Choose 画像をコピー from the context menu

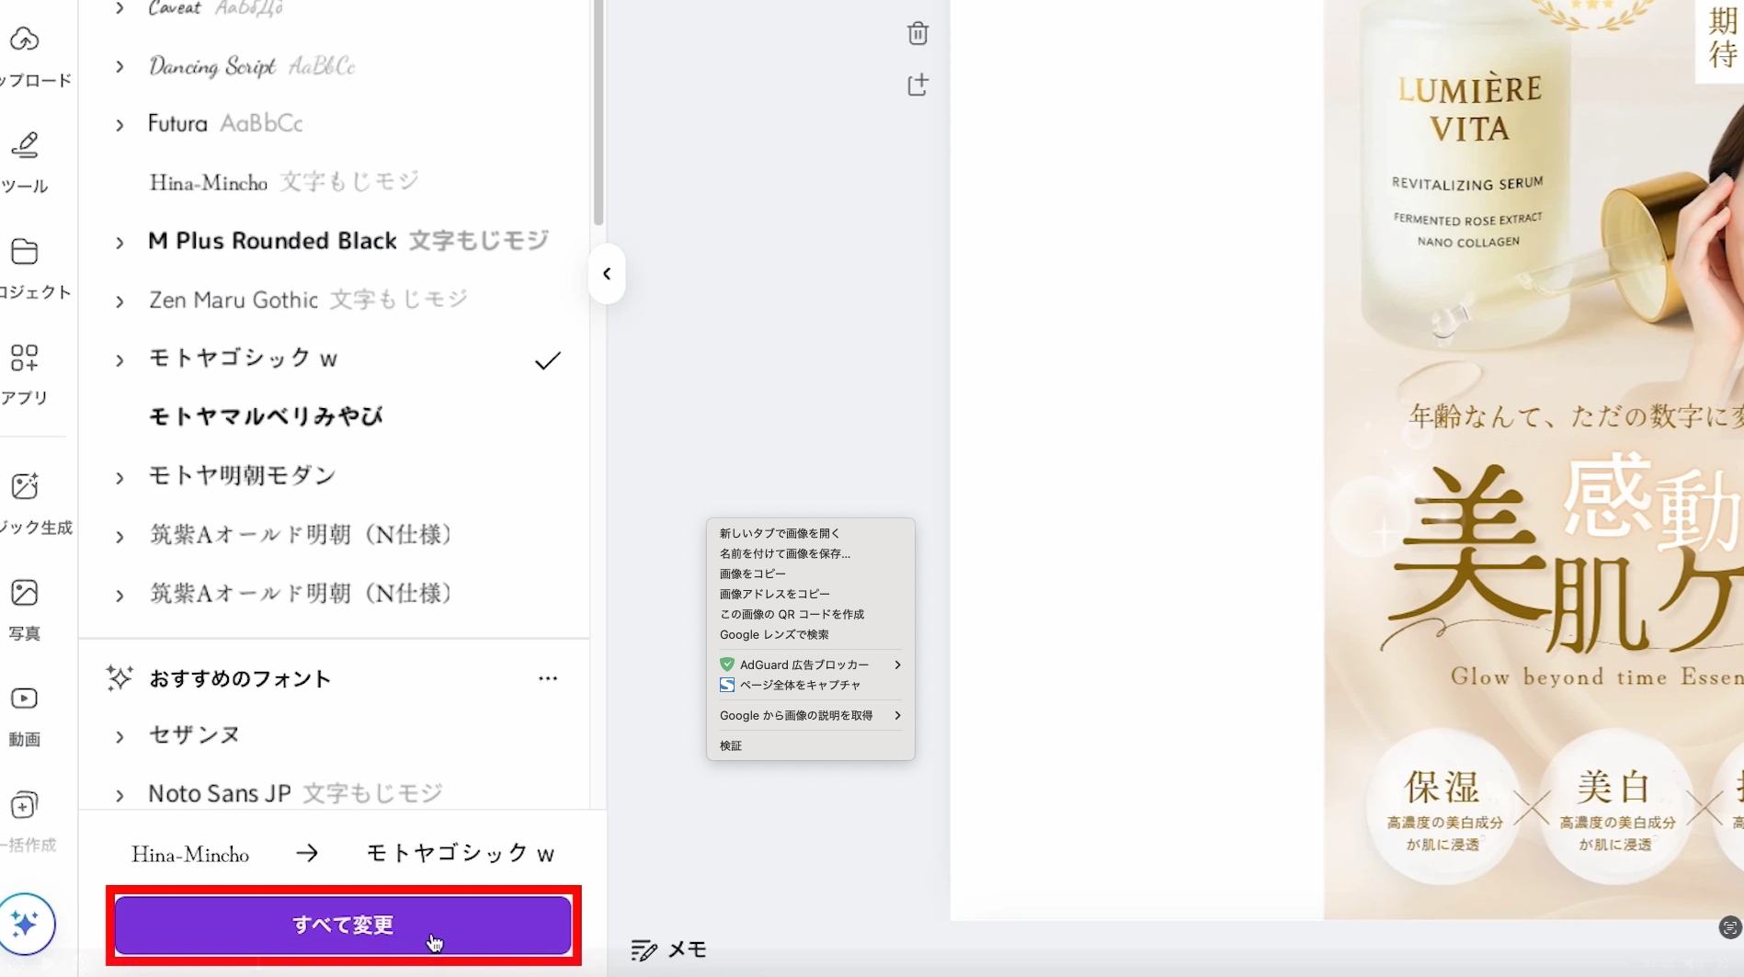pyautogui.click(x=751, y=573)
